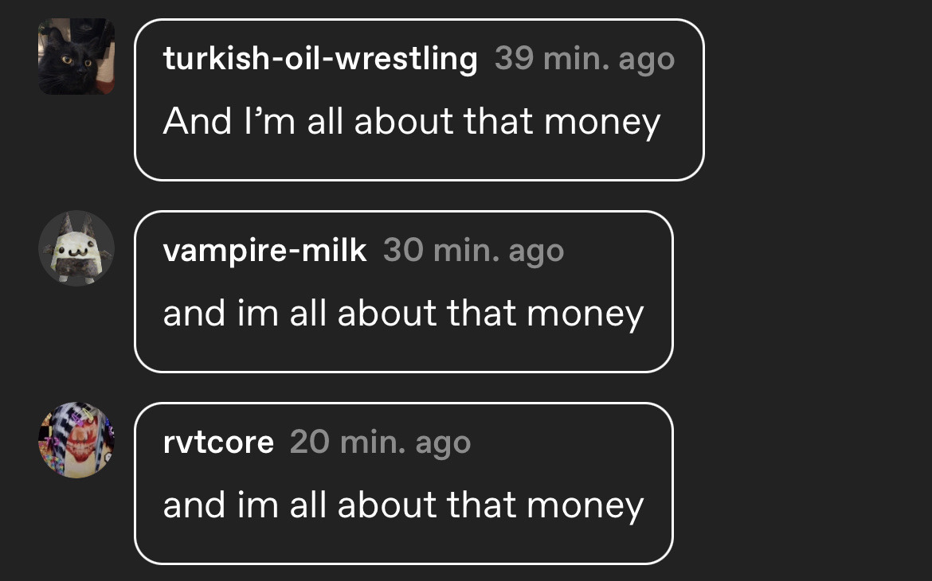The image size is (932, 581).
Task: Select vampire-milk's "and im all about that money" text
Action: [x=404, y=314]
